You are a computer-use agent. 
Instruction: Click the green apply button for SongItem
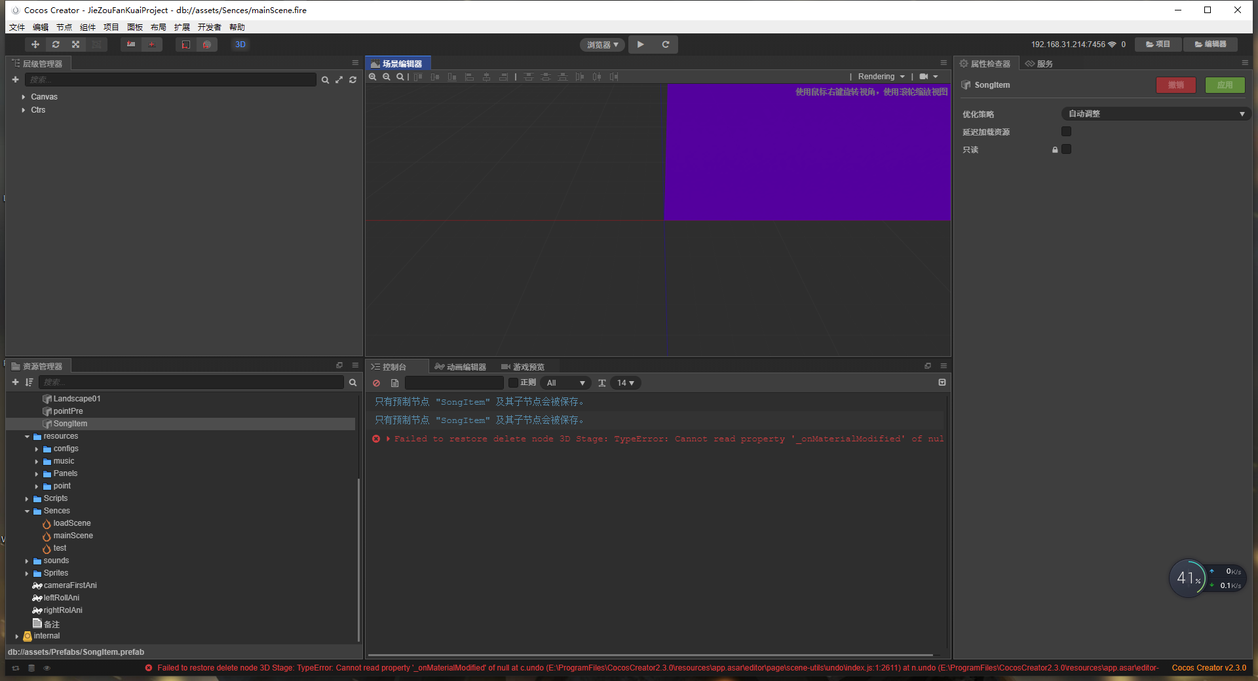click(x=1225, y=85)
